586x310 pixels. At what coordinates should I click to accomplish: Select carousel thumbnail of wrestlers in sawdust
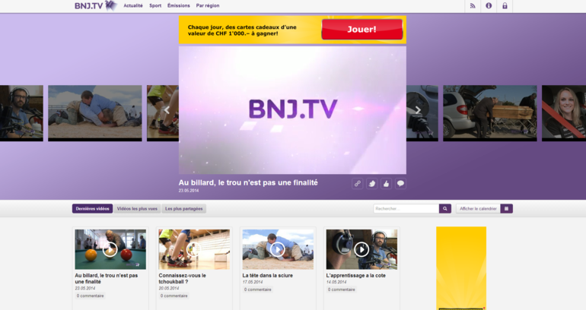tap(95, 113)
